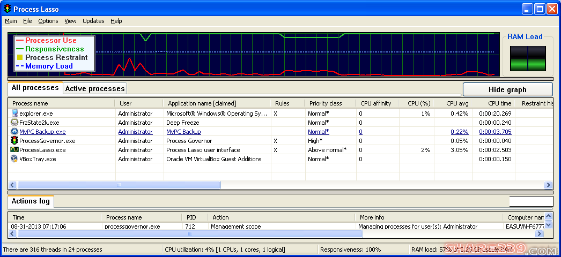The height and width of the screenshot is (257, 561).
Task: Switch to the All processes tab
Action: point(35,88)
